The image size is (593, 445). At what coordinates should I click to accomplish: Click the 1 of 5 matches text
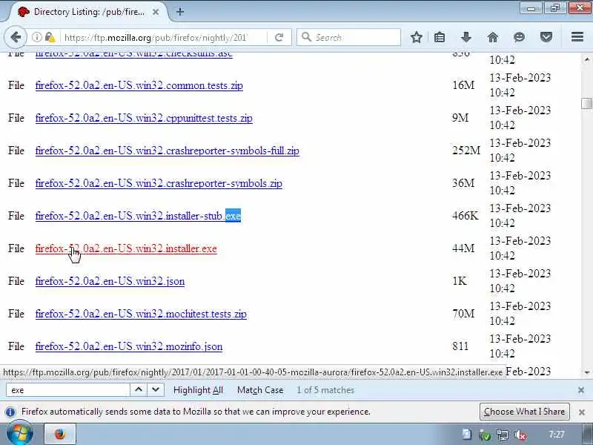325,390
